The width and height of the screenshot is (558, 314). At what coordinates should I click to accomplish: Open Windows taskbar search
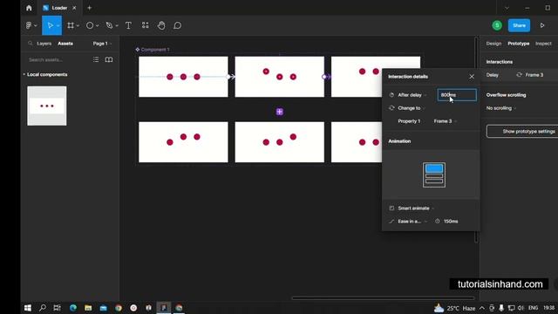click(x=43, y=308)
